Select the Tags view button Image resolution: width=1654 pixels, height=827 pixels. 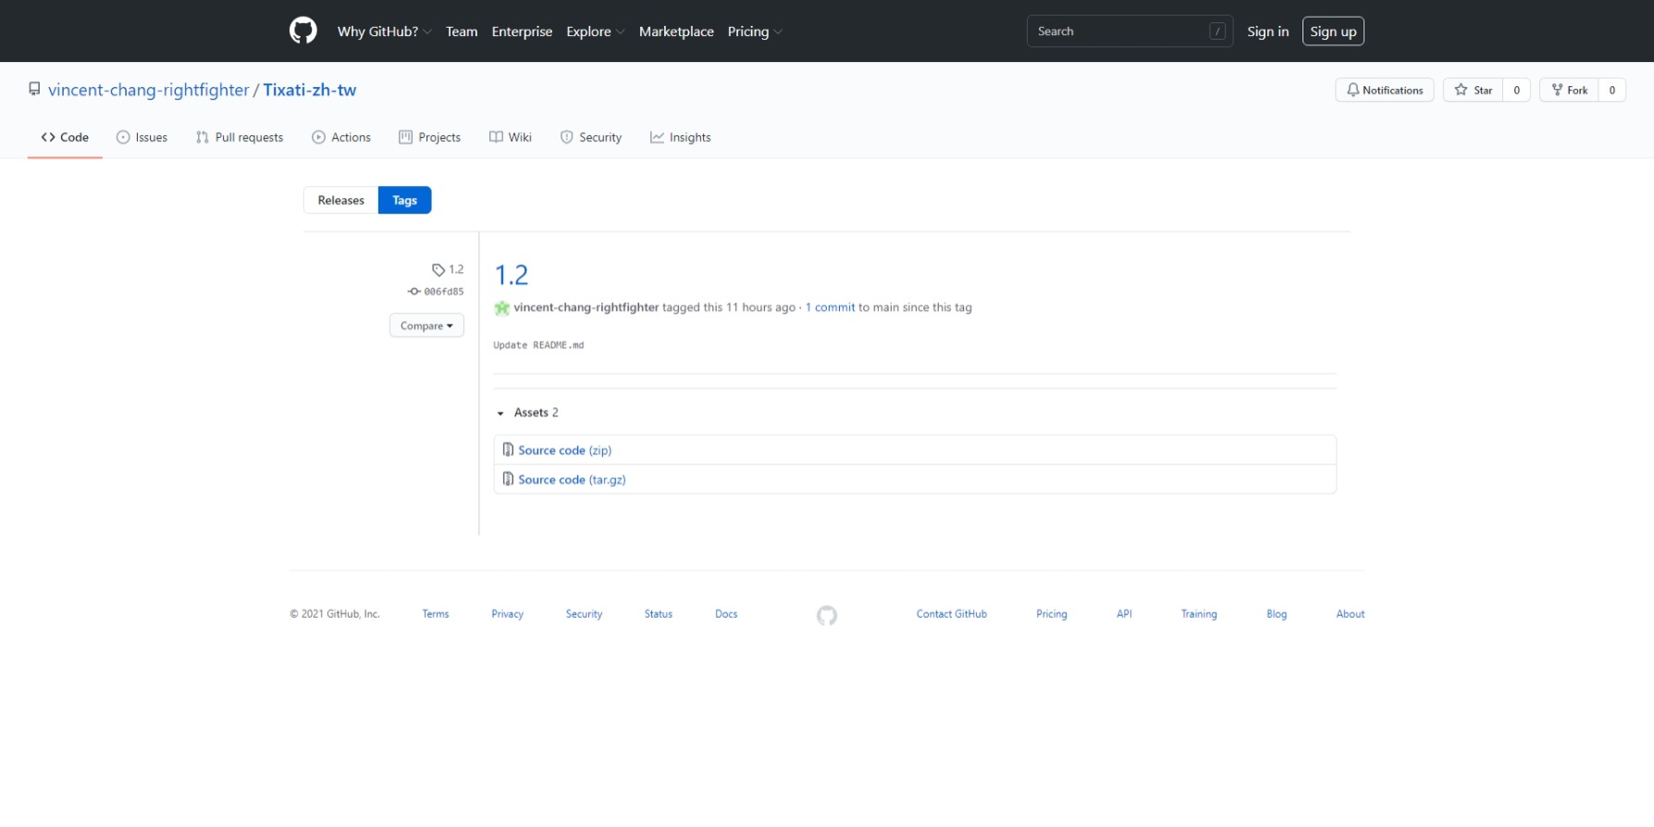click(404, 200)
